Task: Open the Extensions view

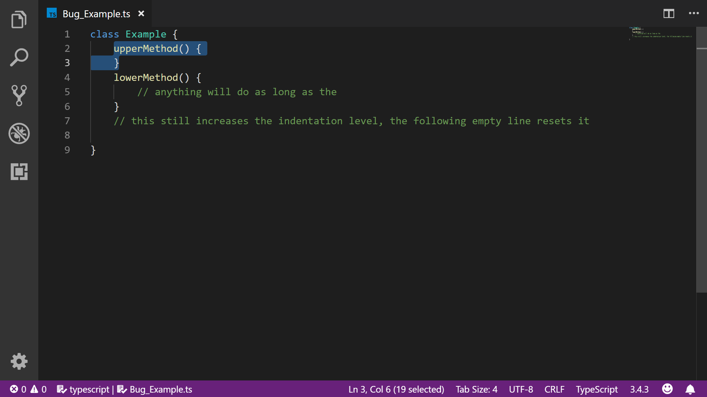Action: click(x=19, y=172)
